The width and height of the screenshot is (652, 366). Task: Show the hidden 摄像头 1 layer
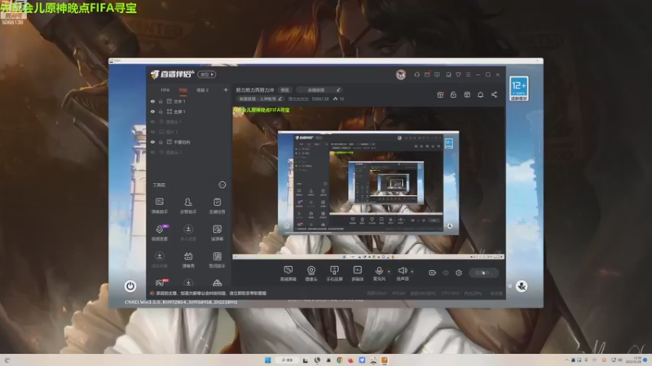pos(152,122)
